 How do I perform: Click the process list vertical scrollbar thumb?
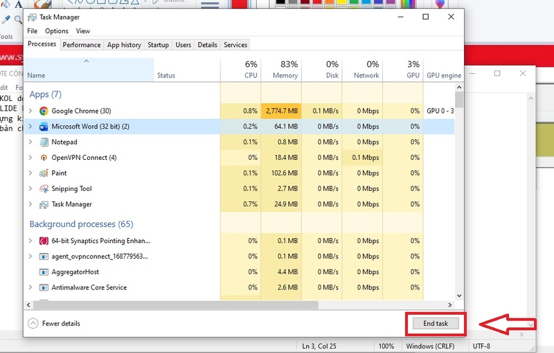[459, 99]
